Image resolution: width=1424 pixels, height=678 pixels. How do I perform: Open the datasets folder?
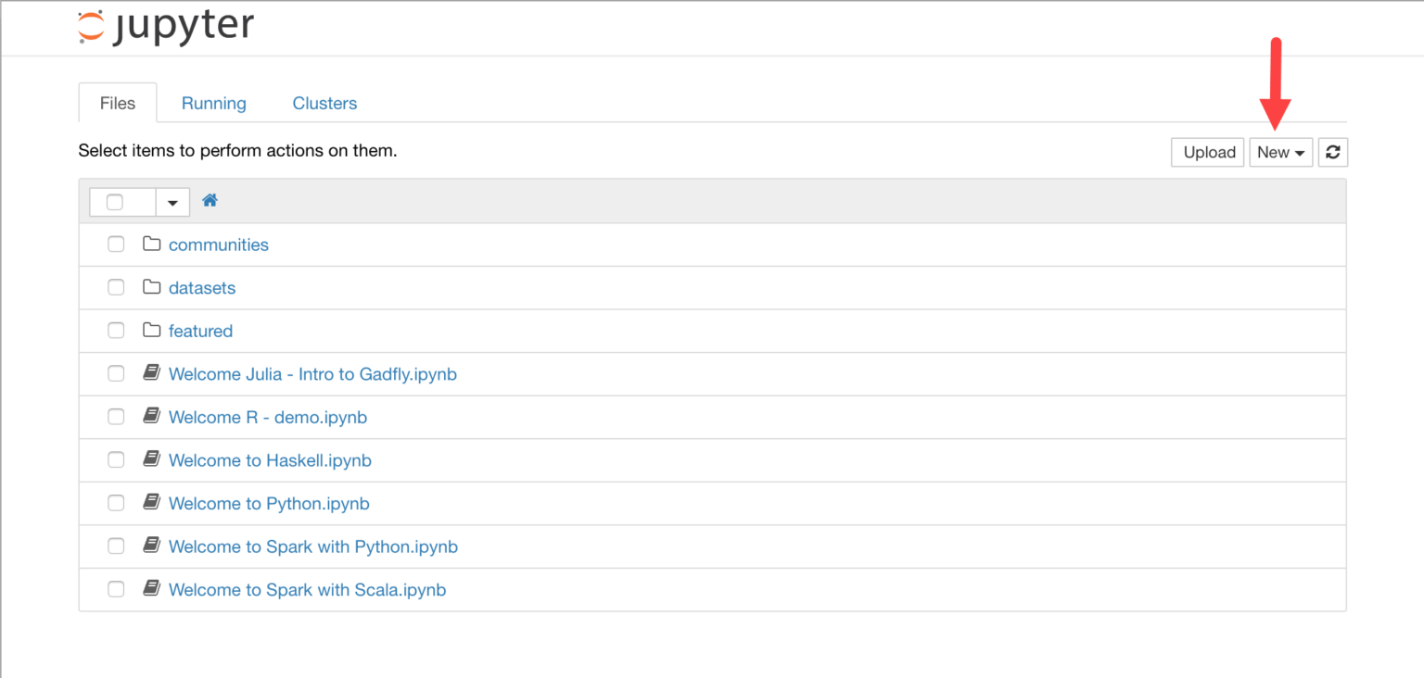point(202,287)
